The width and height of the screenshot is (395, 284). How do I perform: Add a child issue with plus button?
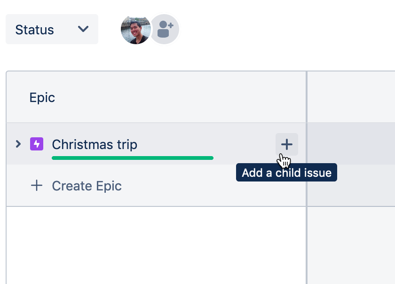[286, 144]
